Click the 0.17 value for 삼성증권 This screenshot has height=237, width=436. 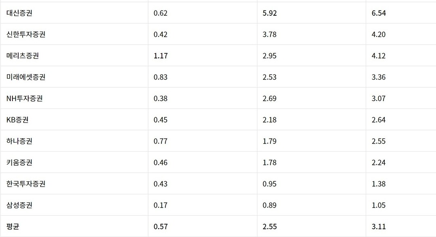pyautogui.click(x=161, y=205)
